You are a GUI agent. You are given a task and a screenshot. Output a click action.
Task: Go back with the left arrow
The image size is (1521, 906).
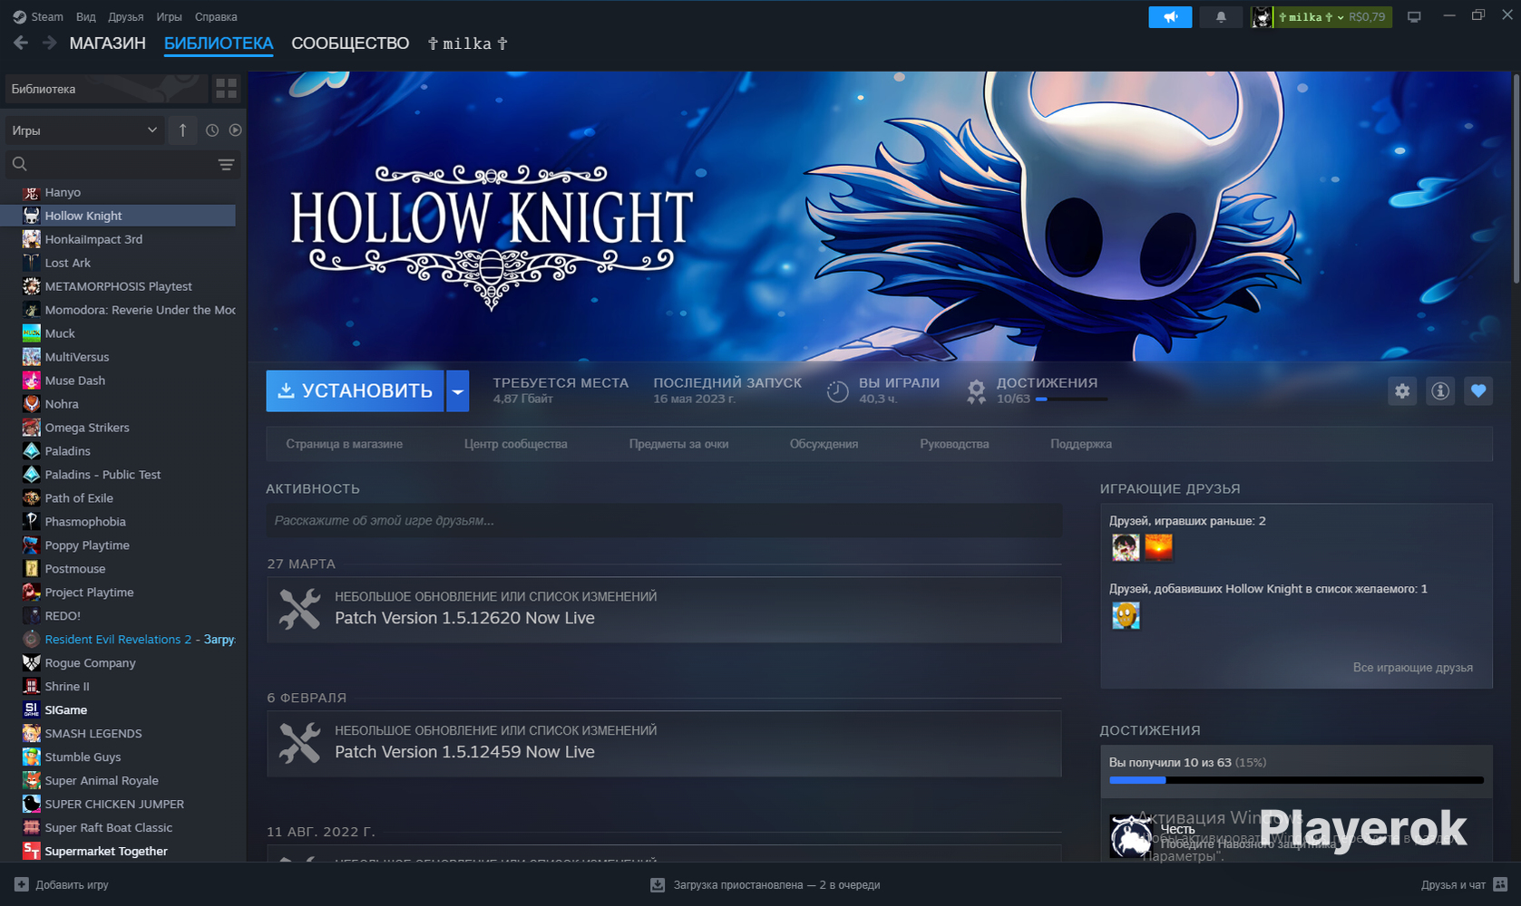point(21,43)
